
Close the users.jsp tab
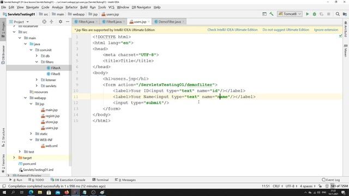(x=149, y=22)
